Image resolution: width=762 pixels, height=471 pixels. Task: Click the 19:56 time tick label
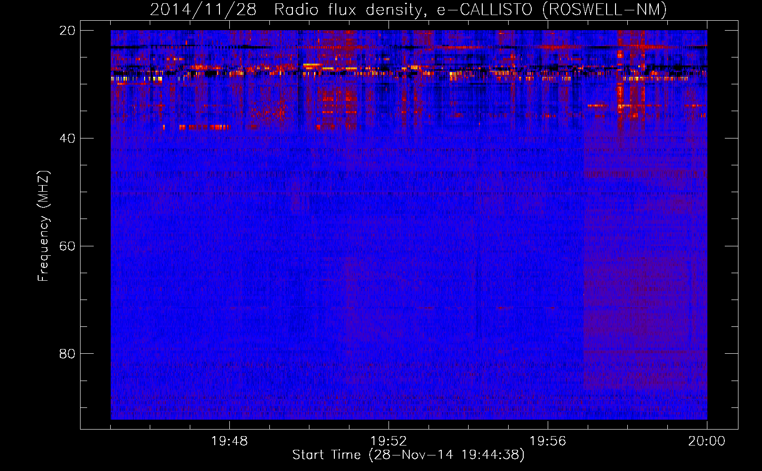[548, 441]
